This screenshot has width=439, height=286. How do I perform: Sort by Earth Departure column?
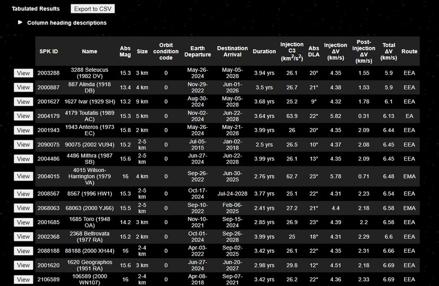point(197,52)
